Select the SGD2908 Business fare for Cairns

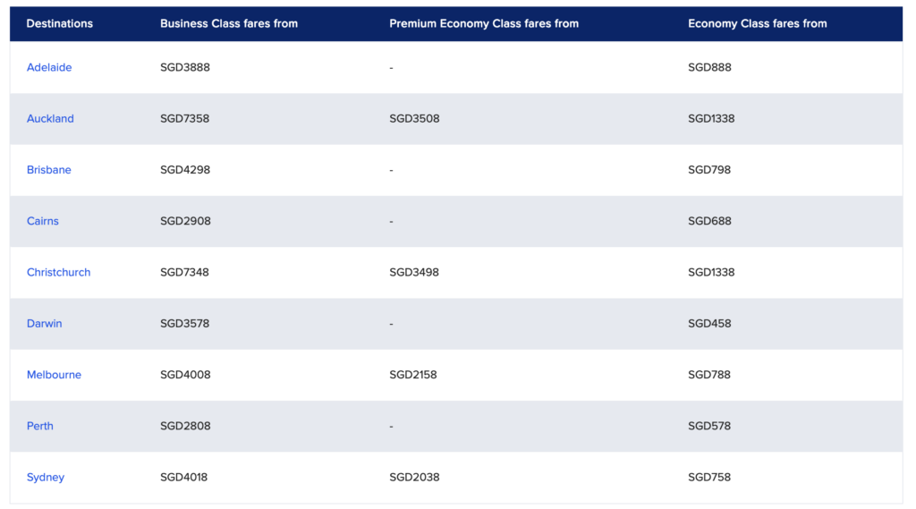click(x=185, y=221)
